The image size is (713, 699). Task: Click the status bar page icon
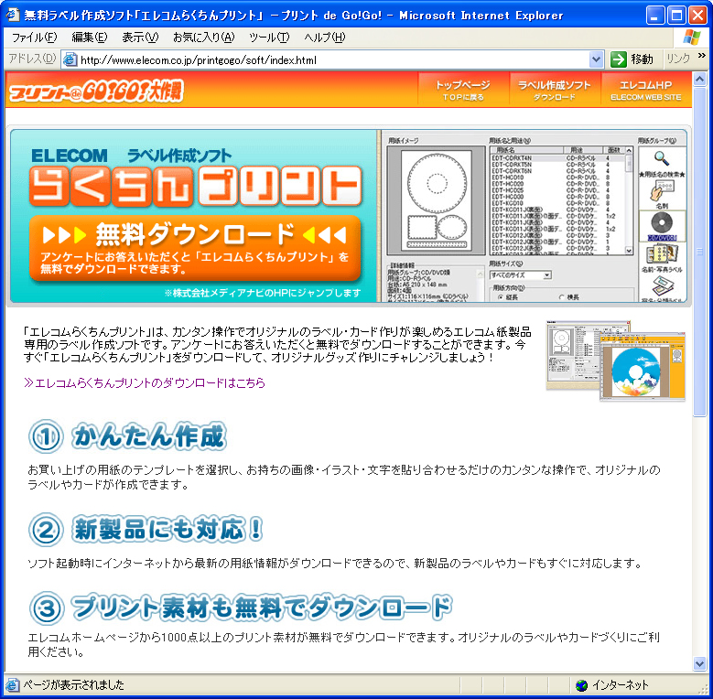pos(12,684)
